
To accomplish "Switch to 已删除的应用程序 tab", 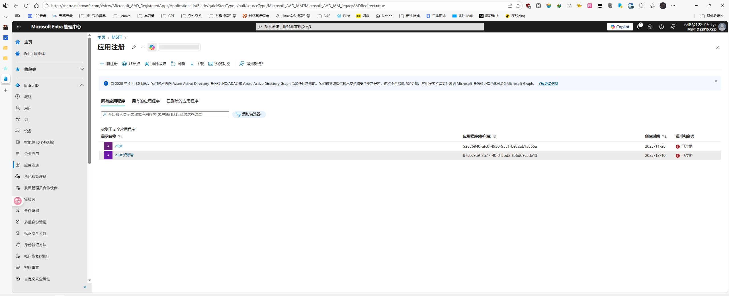I will tap(183, 101).
